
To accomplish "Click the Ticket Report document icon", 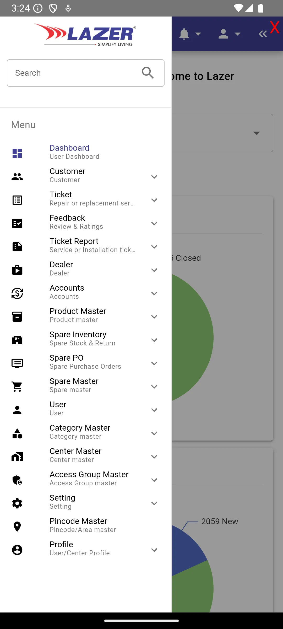I will (x=17, y=247).
